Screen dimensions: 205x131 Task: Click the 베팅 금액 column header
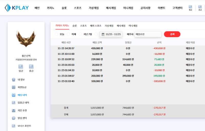tap(97, 42)
